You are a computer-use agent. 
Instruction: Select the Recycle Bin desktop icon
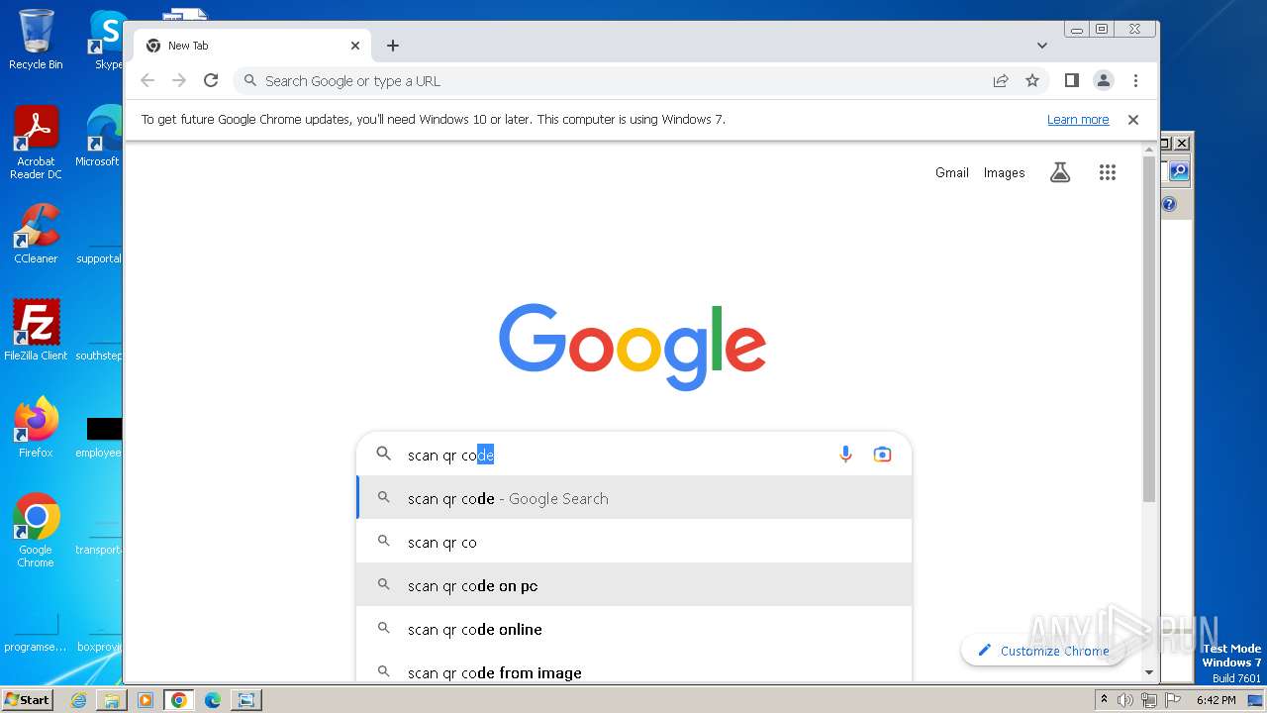(x=36, y=40)
